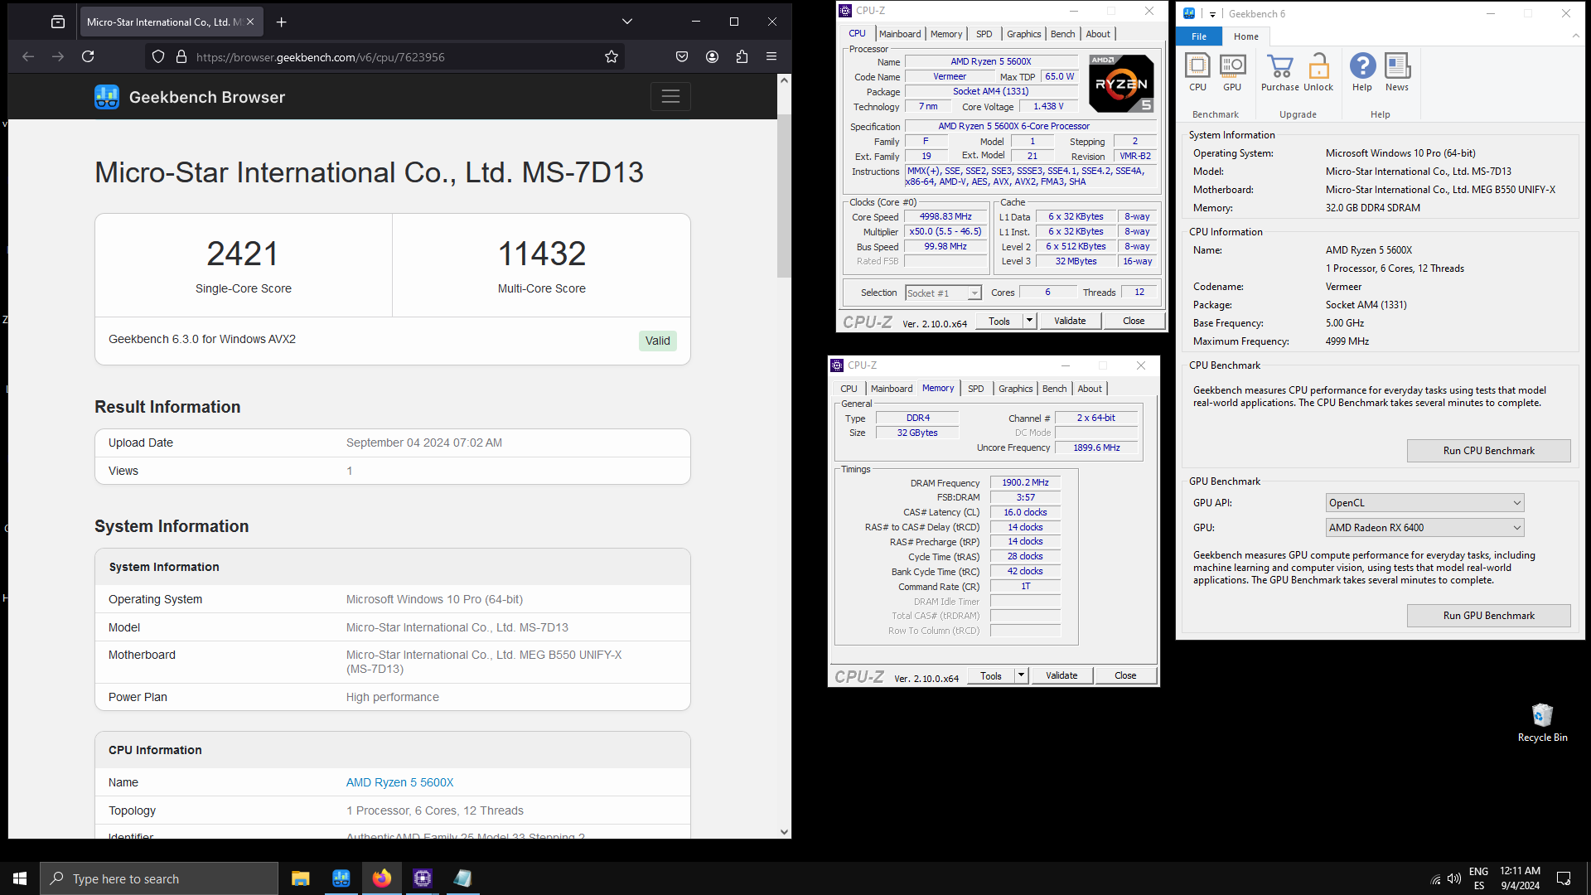Expand Tools dropdown arrow in top CPU-Z
This screenshot has width=1591, height=895.
1029,321
